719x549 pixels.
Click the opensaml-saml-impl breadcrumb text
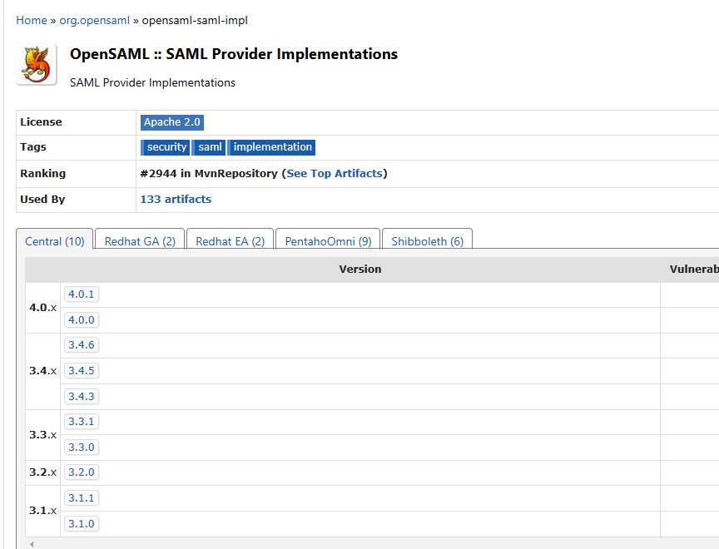195,21
